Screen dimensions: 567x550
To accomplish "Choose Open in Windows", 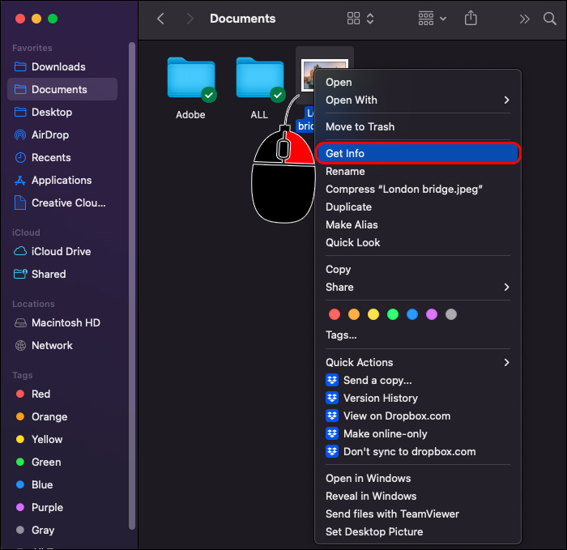I will [418, 478].
